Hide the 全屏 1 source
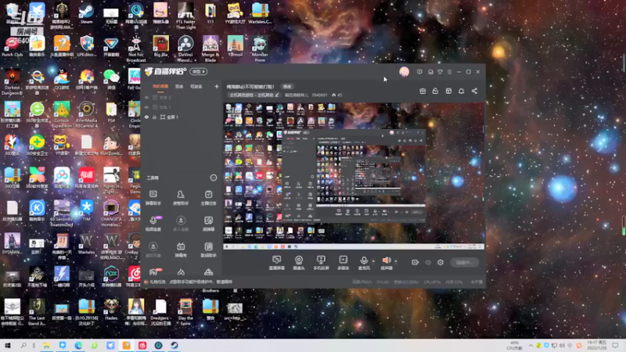The height and width of the screenshot is (352, 626). coord(147,117)
